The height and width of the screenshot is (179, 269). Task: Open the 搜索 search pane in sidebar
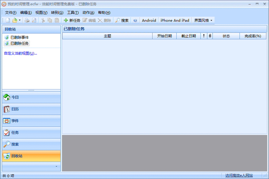tap(31, 144)
